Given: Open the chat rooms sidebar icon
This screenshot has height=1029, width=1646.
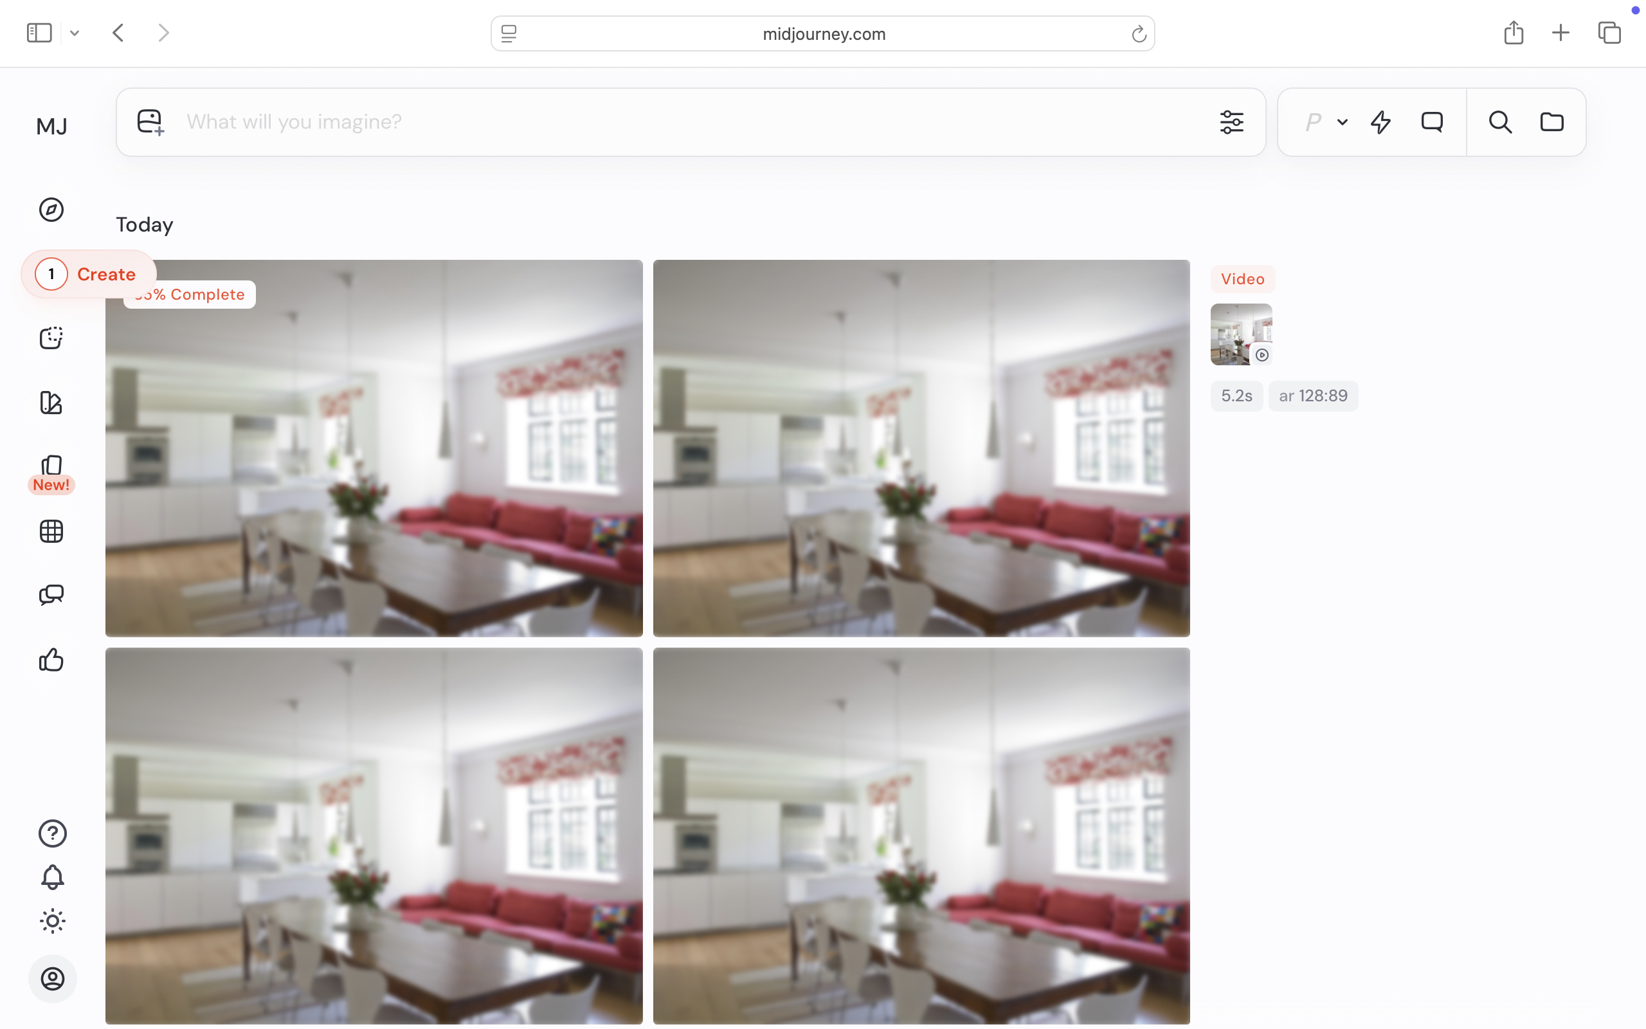Looking at the screenshot, I should [51, 595].
